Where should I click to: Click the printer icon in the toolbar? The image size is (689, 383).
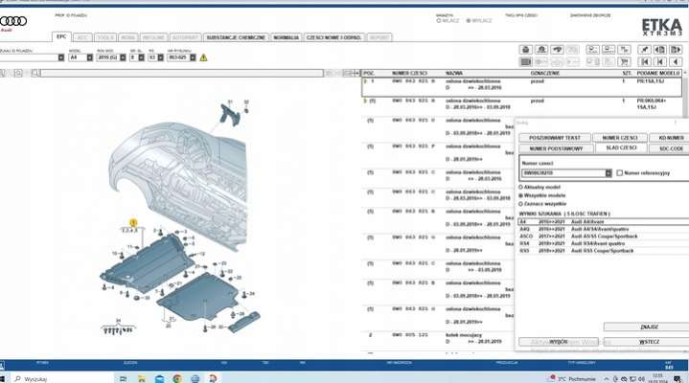click(525, 50)
